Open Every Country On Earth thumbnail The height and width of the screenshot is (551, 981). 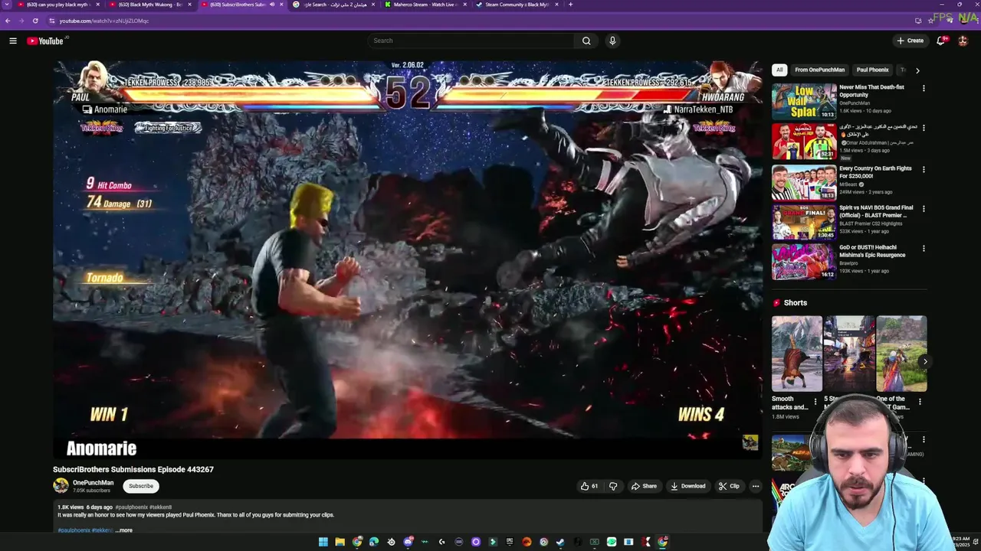(x=804, y=182)
